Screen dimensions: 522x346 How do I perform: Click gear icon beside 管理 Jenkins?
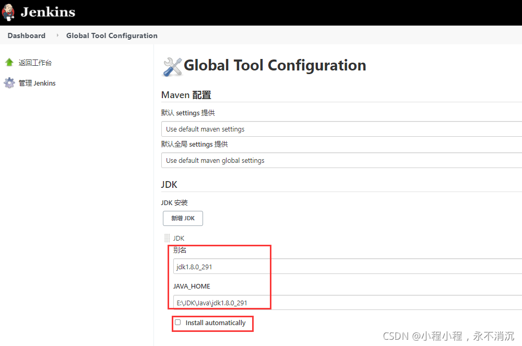[x=9, y=83]
